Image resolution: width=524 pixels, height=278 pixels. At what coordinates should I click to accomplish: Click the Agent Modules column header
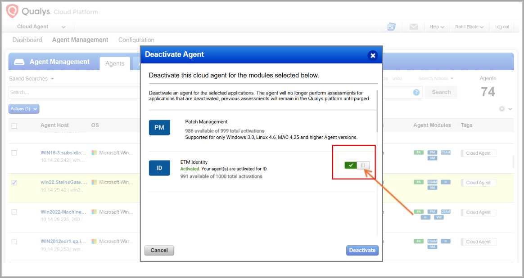pos(432,126)
